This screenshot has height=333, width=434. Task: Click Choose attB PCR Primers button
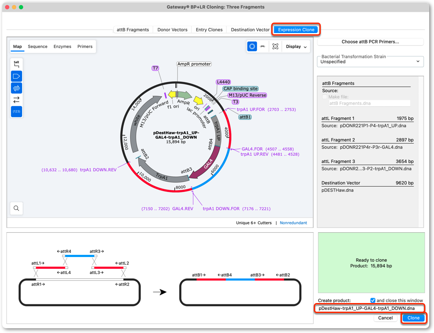click(370, 42)
